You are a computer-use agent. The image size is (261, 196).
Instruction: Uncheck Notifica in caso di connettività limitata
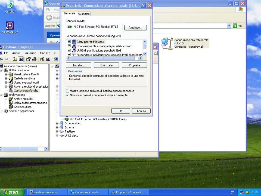pyautogui.click(x=68, y=96)
